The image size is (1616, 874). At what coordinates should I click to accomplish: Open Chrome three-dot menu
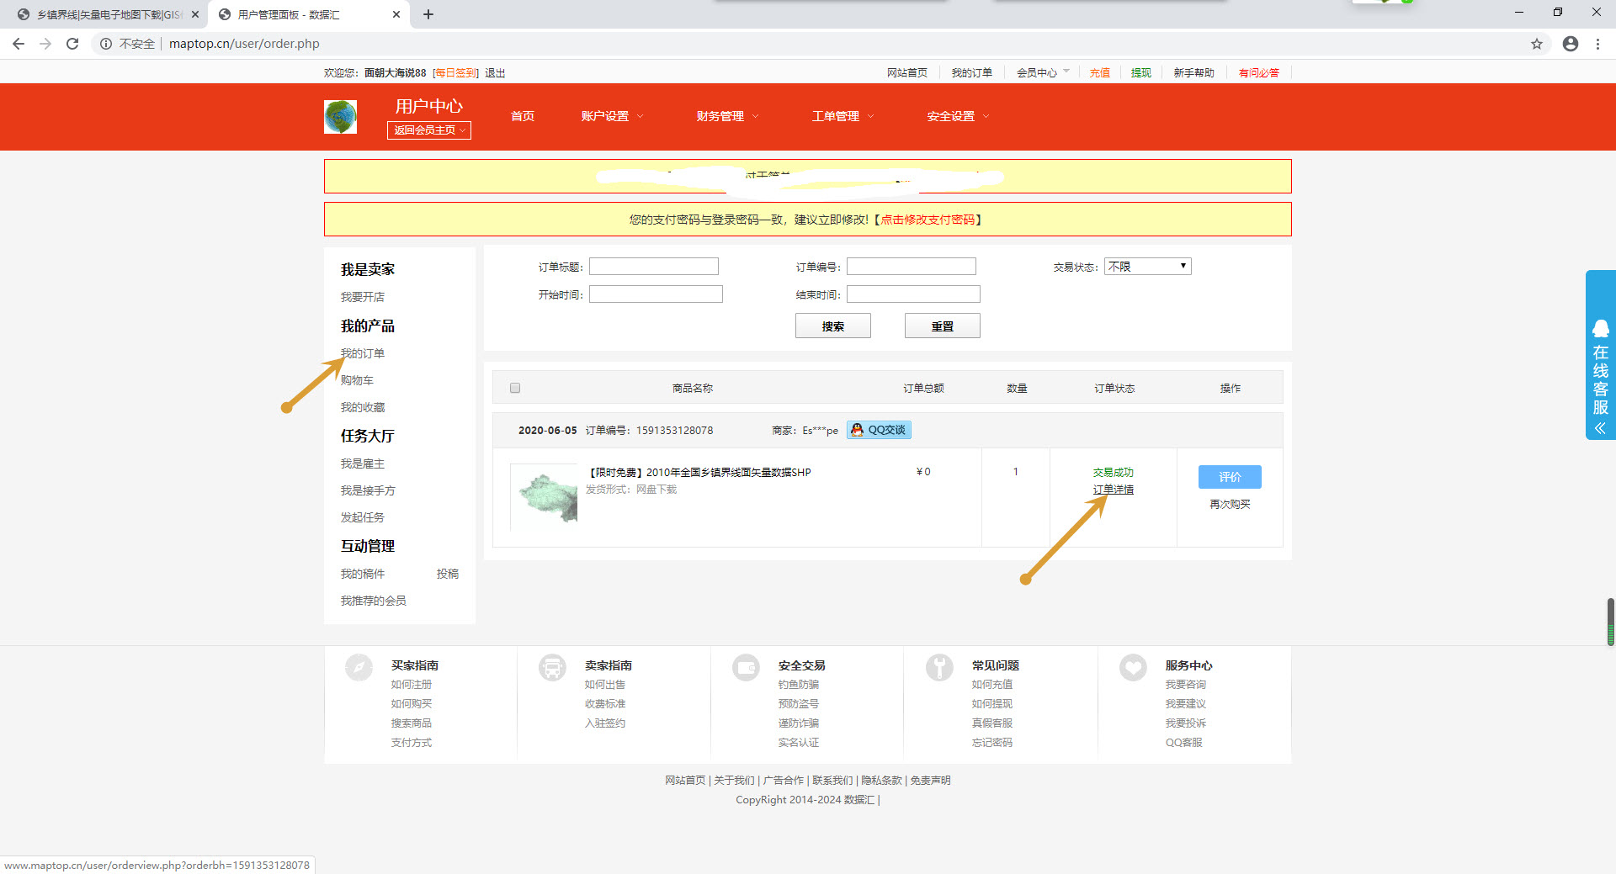click(1597, 44)
